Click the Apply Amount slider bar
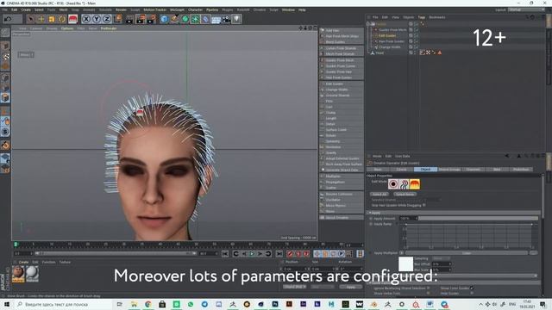 478,218
